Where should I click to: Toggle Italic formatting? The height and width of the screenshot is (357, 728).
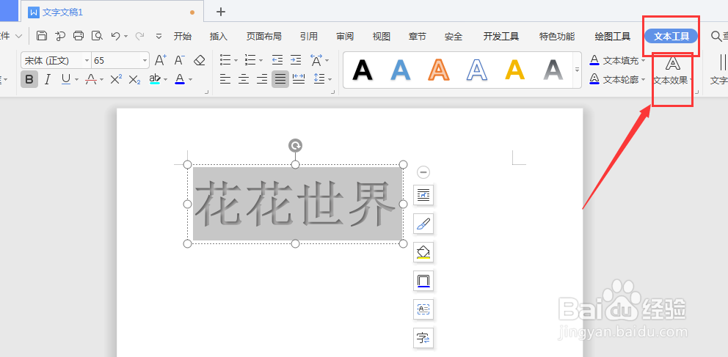(47, 79)
